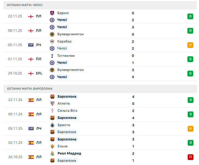
Task: Click the Brugge club crest
Action: coord(52,125)
